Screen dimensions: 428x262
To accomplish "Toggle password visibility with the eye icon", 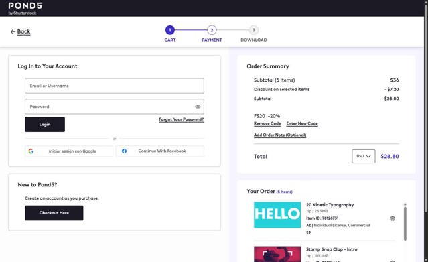I will pyautogui.click(x=198, y=107).
